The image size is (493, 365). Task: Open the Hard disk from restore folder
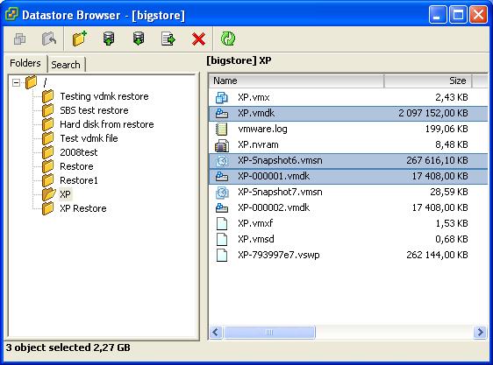pos(107,124)
